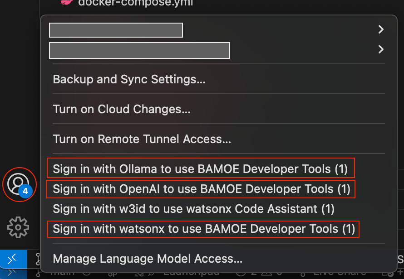Expand the first redacted account submenu arrow
This screenshot has height=279, width=404.
381,29
